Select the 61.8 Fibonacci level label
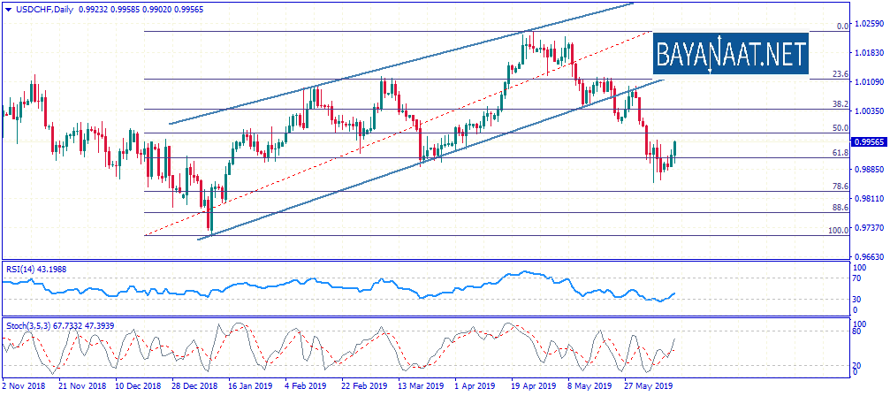The image size is (890, 396). point(841,153)
